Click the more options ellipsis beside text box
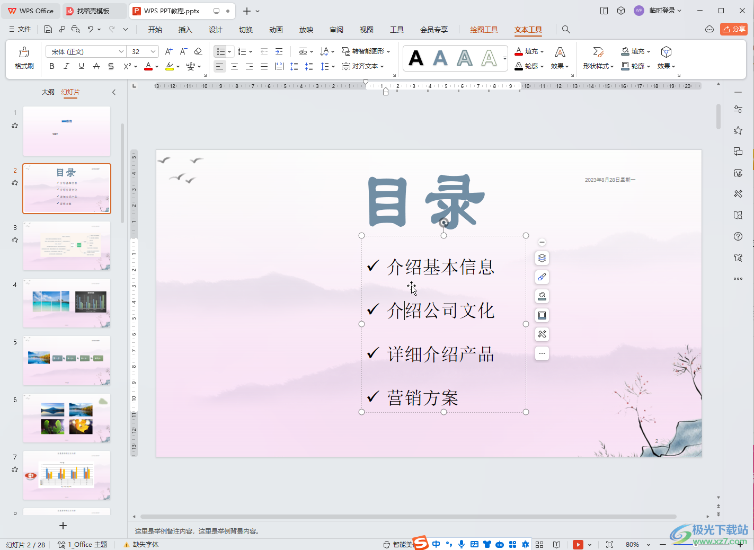 542,353
